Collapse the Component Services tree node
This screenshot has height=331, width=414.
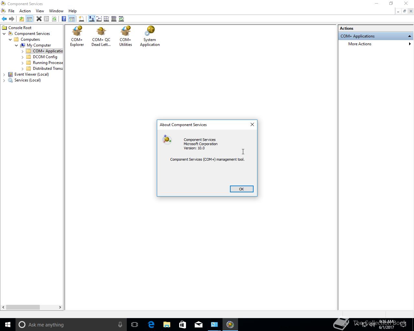point(4,34)
